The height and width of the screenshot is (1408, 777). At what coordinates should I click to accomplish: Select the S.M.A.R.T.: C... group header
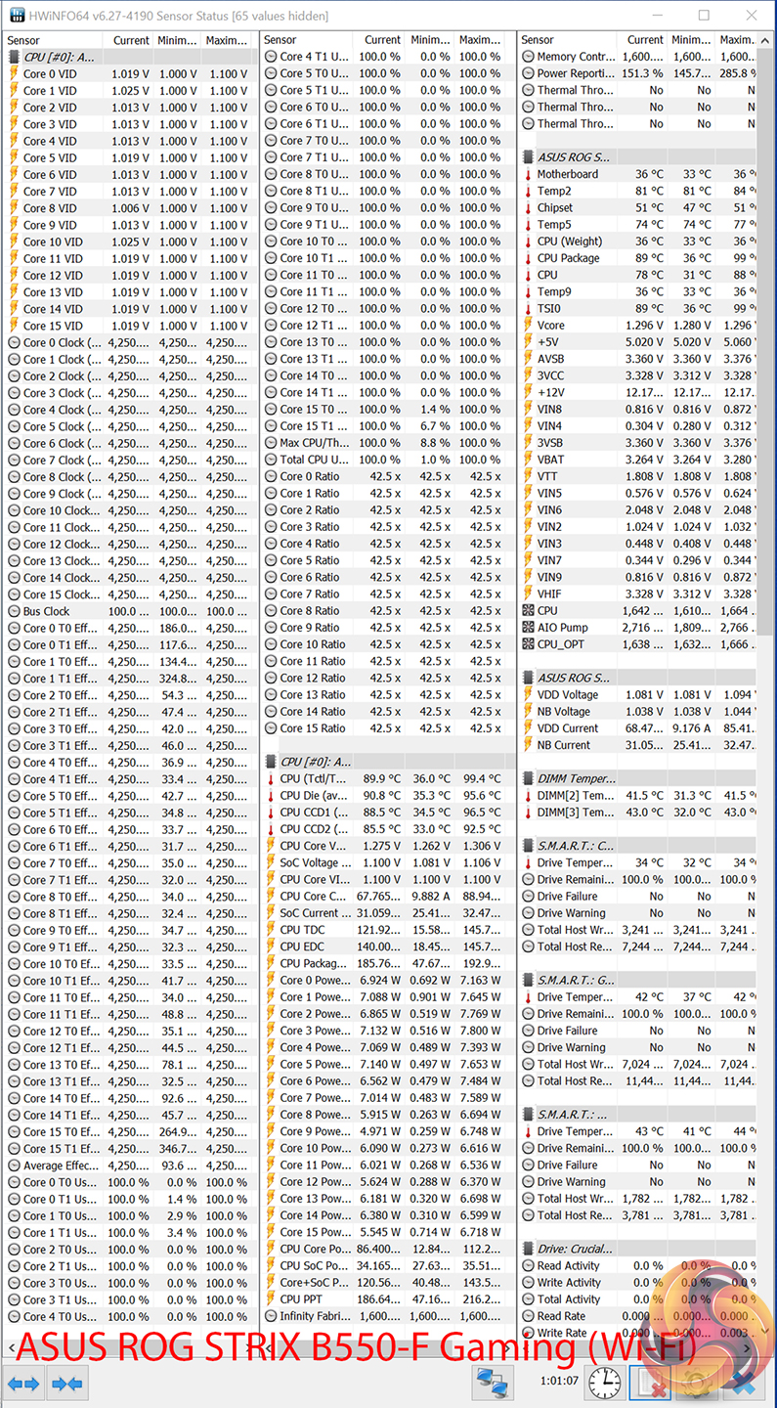tap(637, 845)
